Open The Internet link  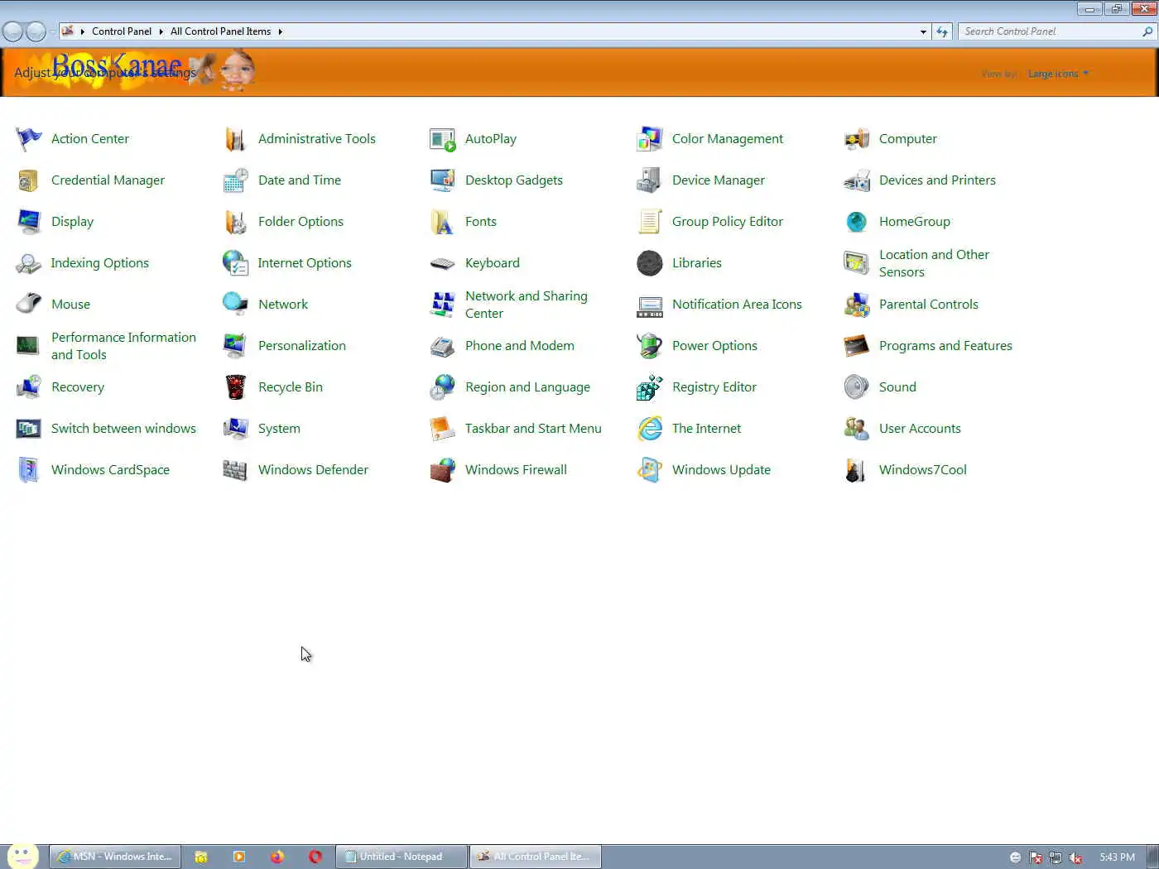(706, 429)
